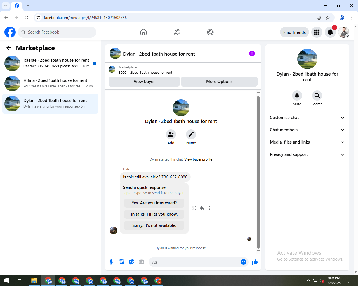Reply to the message using arrow icon
This screenshot has width=358, height=286.
pos(202,208)
